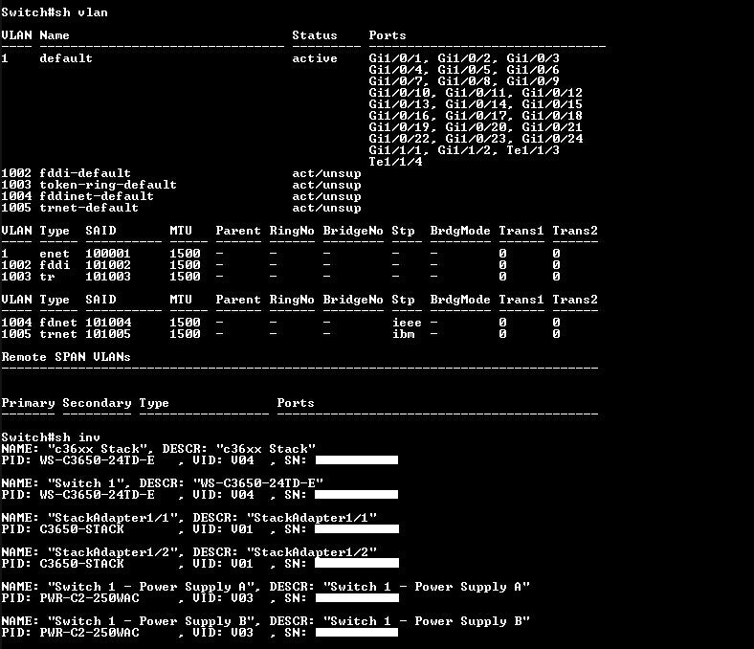Click port Gi1/0/12 in port list
The width and height of the screenshot is (754, 649).
(552, 93)
